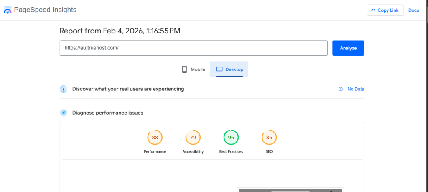The image size is (428, 192).
Task: Click the link icon in Copy Link
Action: (x=373, y=10)
